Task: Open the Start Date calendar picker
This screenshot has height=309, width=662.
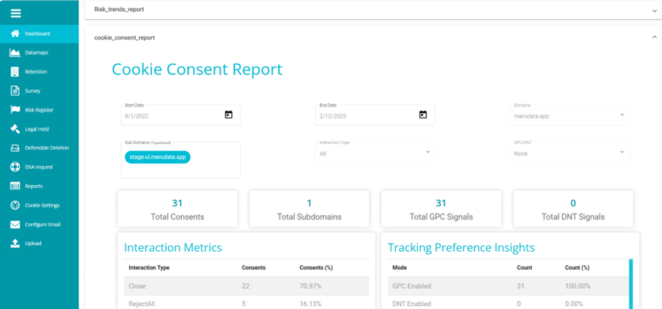Action: [x=229, y=114]
